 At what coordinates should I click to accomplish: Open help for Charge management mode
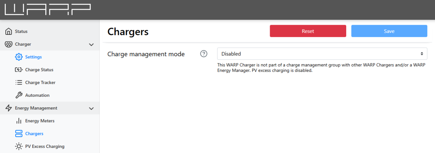(x=204, y=54)
